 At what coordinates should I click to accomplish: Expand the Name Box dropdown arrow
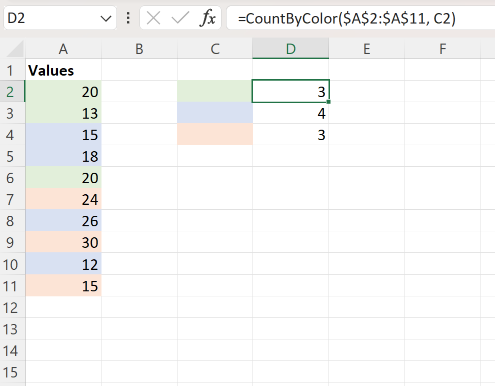[x=106, y=19]
